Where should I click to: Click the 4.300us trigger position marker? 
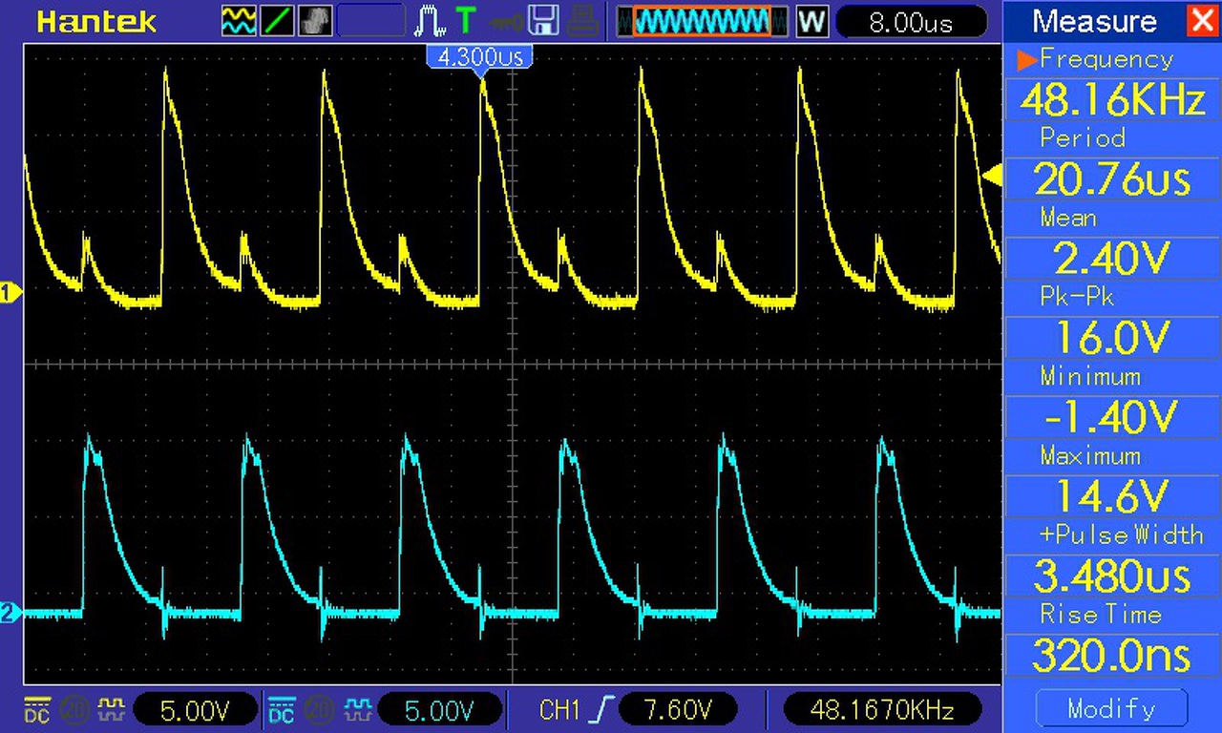pos(479,58)
